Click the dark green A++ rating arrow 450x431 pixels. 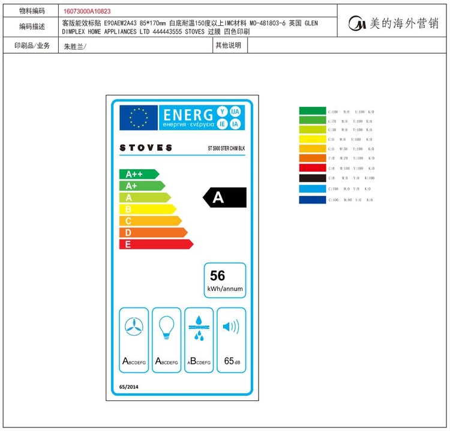(x=139, y=174)
